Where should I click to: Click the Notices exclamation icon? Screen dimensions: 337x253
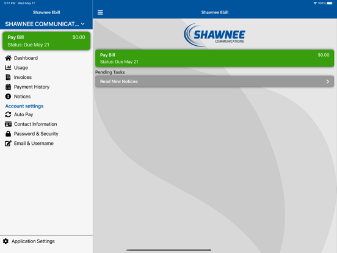coord(8,97)
